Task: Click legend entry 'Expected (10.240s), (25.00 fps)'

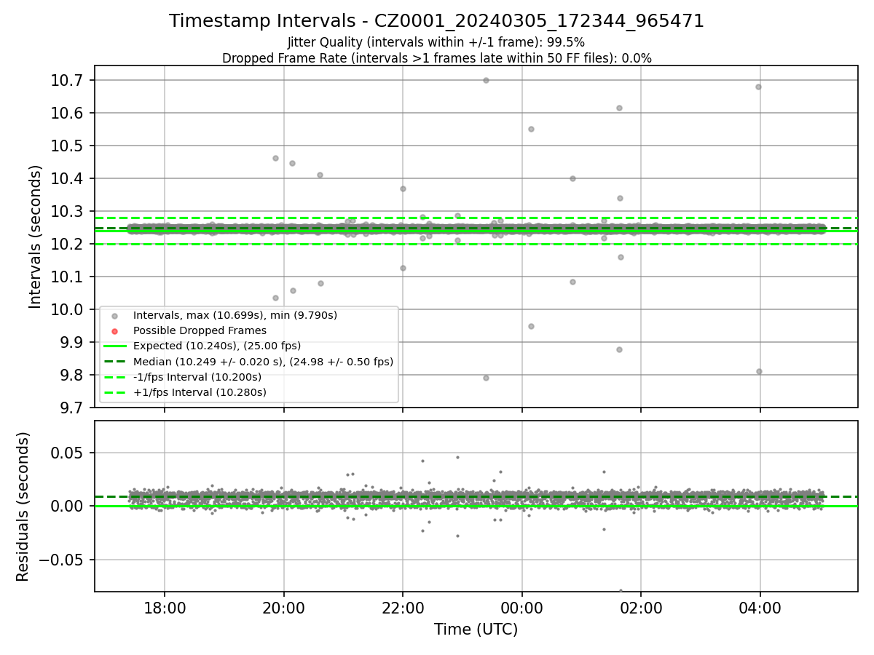Action: (x=217, y=346)
